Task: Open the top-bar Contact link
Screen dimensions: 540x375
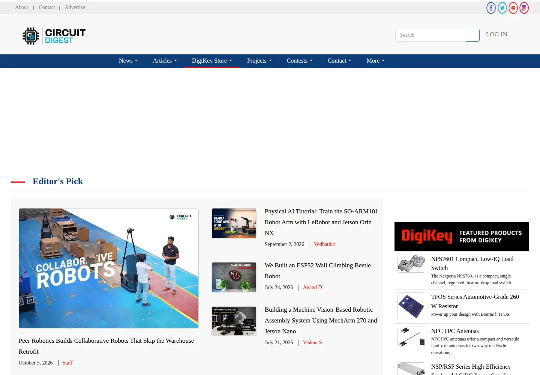Action: click(47, 7)
